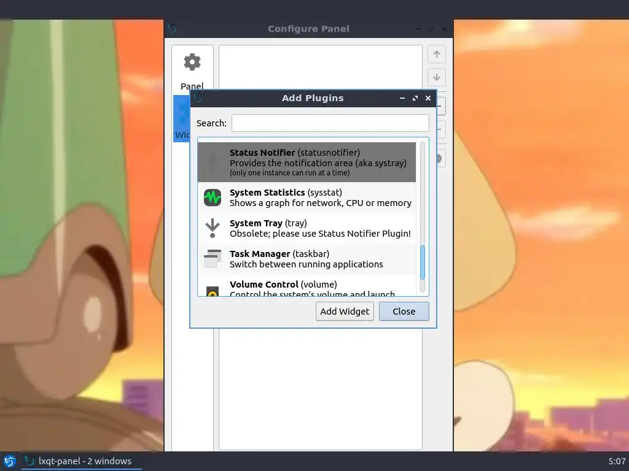Image resolution: width=629 pixels, height=471 pixels.
Task: Click the move down arrow in Configure Panel
Action: pos(437,77)
